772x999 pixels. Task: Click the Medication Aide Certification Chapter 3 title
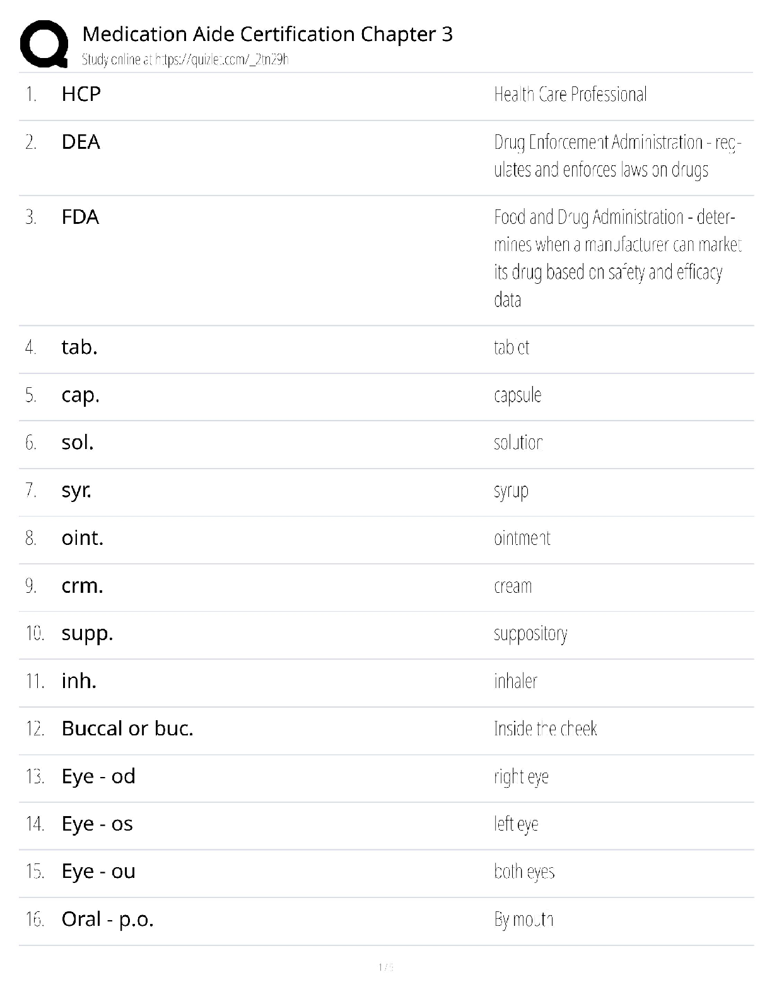click(267, 34)
